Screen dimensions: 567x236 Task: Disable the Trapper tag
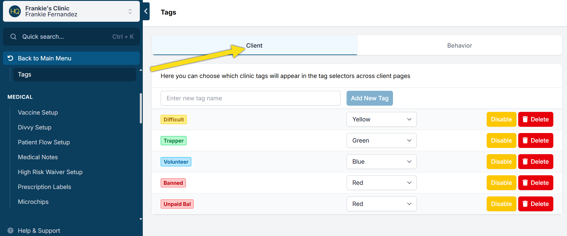click(501, 140)
